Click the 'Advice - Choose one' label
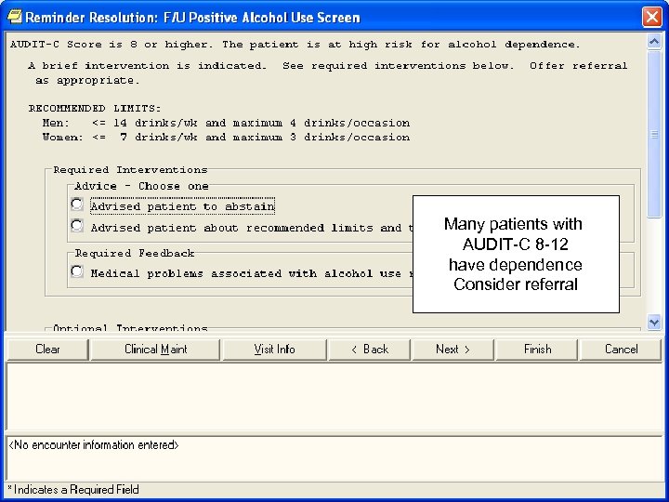The width and height of the screenshot is (669, 502). (x=141, y=186)
